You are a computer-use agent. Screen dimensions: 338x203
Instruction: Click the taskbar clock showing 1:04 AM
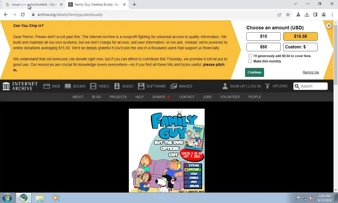click(x=325, y=198)
